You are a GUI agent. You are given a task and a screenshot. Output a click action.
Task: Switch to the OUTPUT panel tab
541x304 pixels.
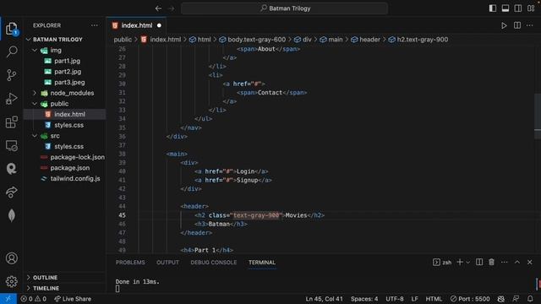tap(167, 263)
